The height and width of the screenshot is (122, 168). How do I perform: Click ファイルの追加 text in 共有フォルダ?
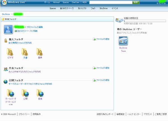coord(103,68)
